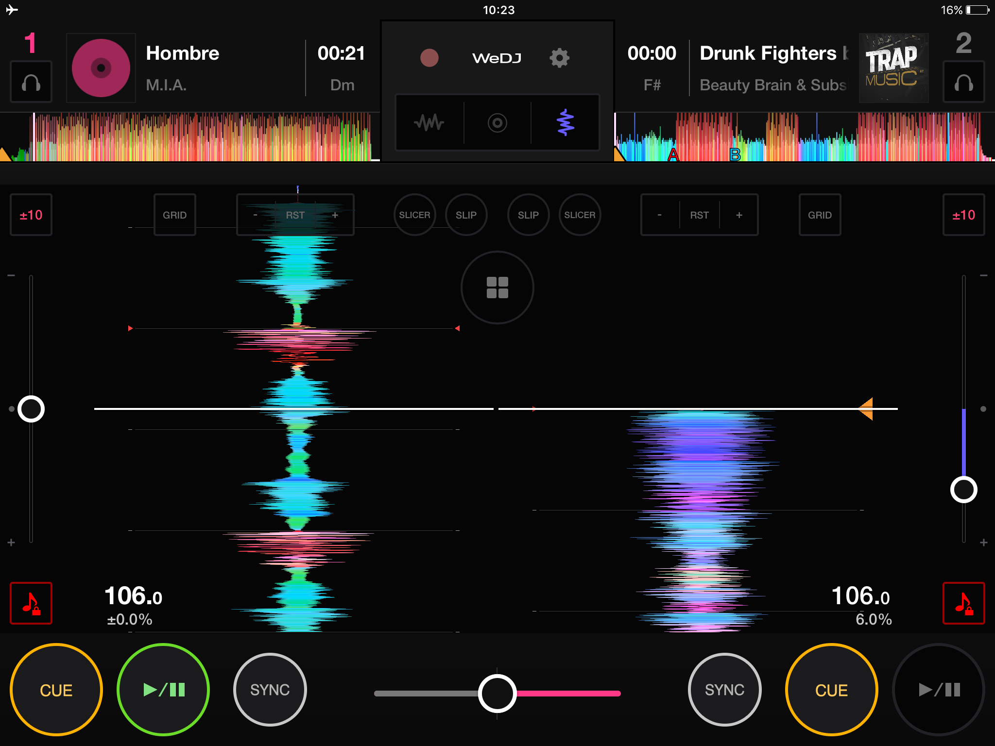This screenshot has height=746, width=995.
Task: Tap the WeDJ logo
Action: click(x=497, y=58)
